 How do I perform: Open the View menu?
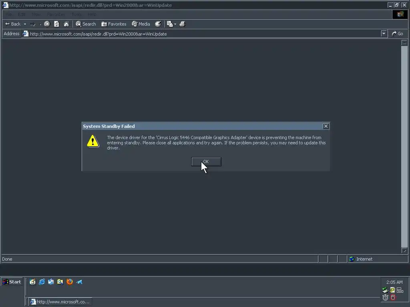tap(36, 14)
